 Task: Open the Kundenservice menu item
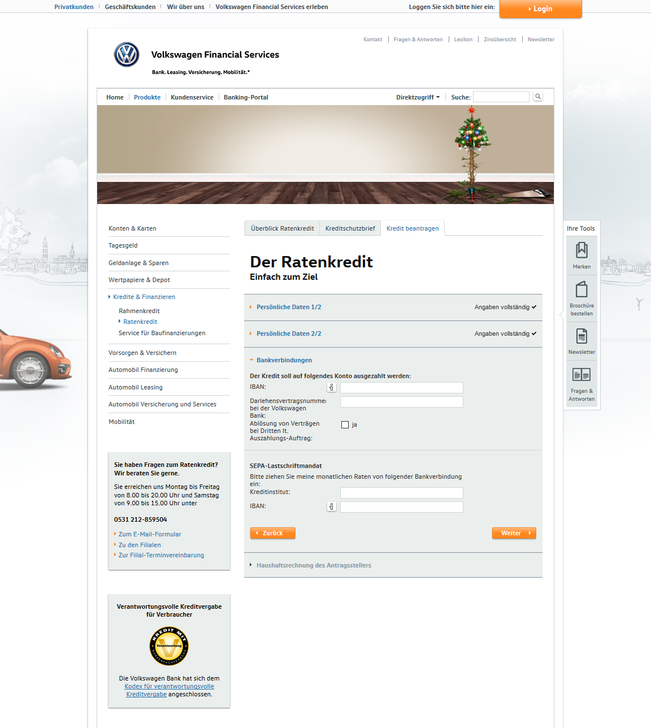tap(192, 97)
